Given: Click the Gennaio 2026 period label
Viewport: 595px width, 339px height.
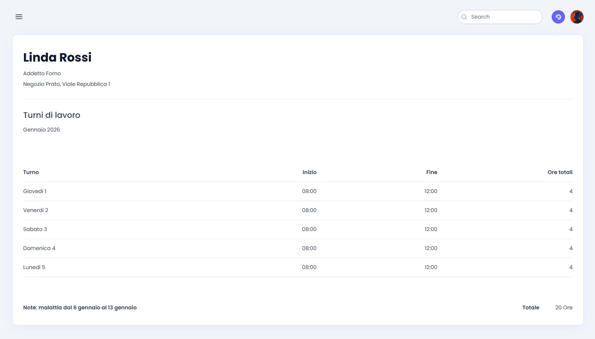Looking at the screenshot, I should pyautogui.click(x=41, y=130).
